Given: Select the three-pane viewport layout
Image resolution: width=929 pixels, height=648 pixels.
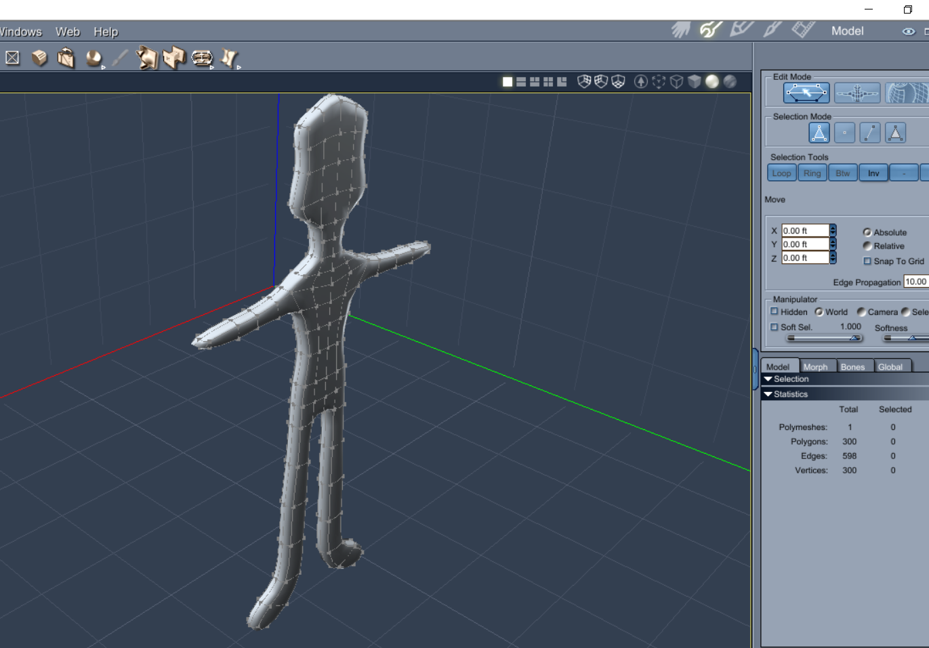Looking at the screenshot, I should pyautogui.click(x=535, y=82).
